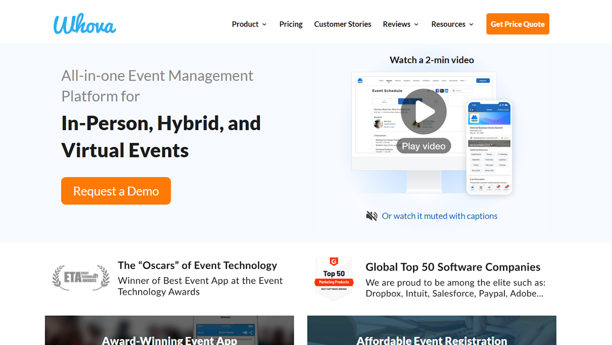Click the Request a Demo button

(116, 191)
